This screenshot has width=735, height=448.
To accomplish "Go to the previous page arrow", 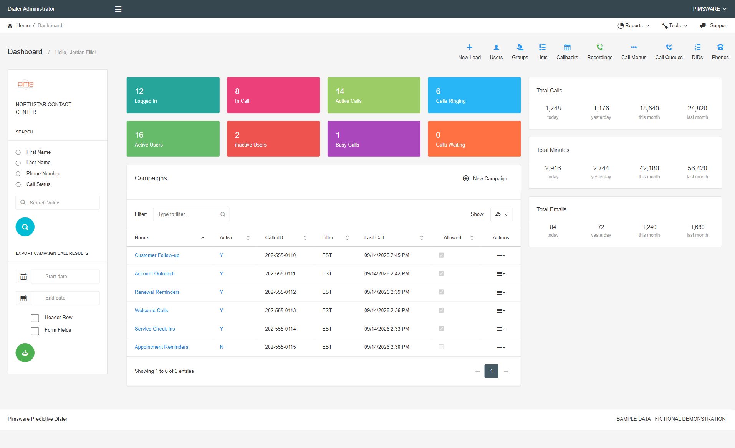I will pyautogui.click(x=477, y=371).
